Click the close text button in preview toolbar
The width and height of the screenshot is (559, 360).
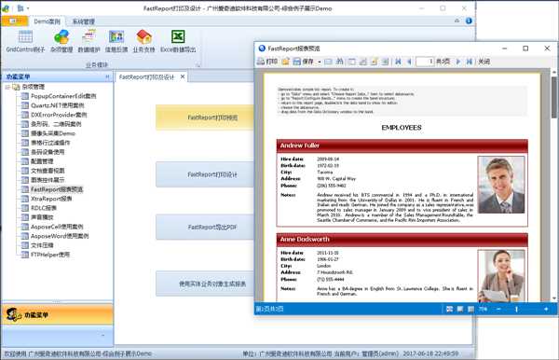point(484,62)
